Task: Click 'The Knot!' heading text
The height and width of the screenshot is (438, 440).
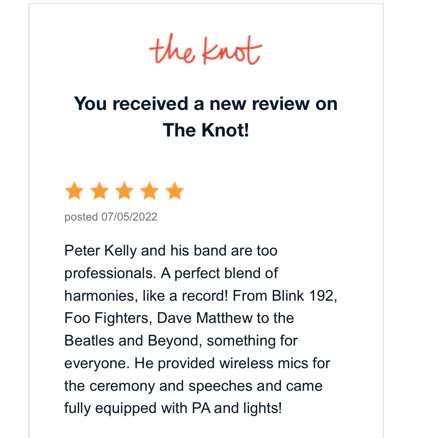Action: point(206,130)
